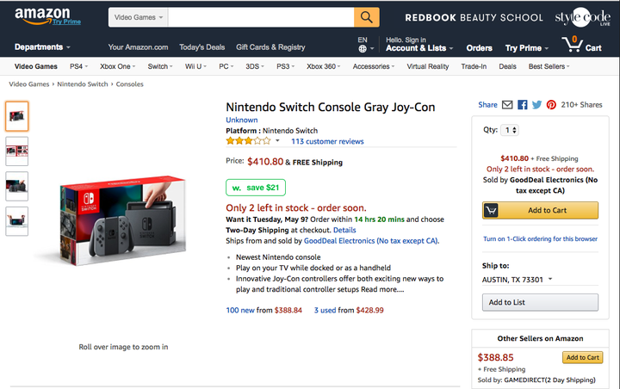The height and width of the screenshot is (389, 620).
Task: Expand the Video Games search category dropdown
Action: [139, 17]
